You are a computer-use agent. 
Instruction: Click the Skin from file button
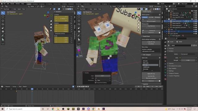151,76
